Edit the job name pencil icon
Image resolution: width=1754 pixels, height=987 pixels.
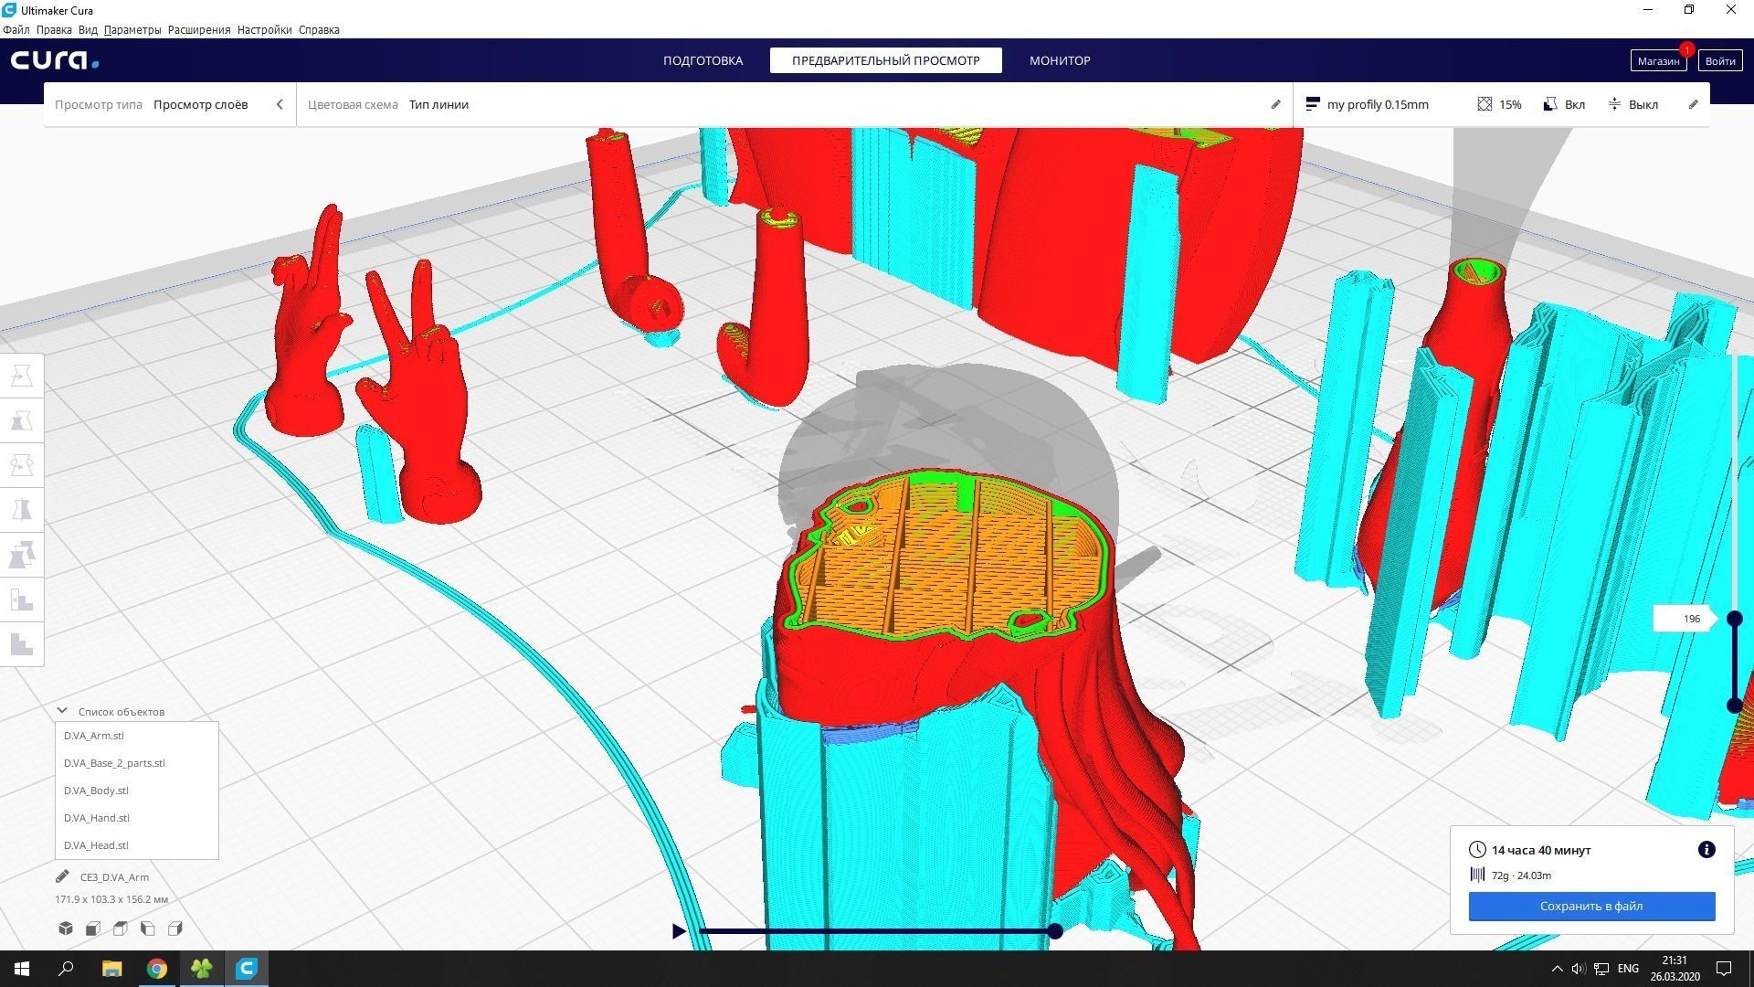tap(62, 876)
